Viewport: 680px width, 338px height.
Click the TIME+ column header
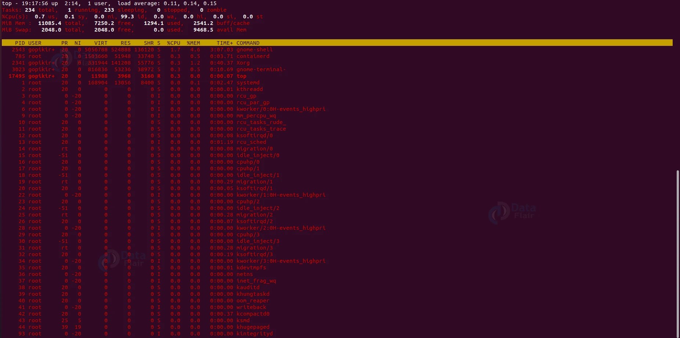point(225,43)
